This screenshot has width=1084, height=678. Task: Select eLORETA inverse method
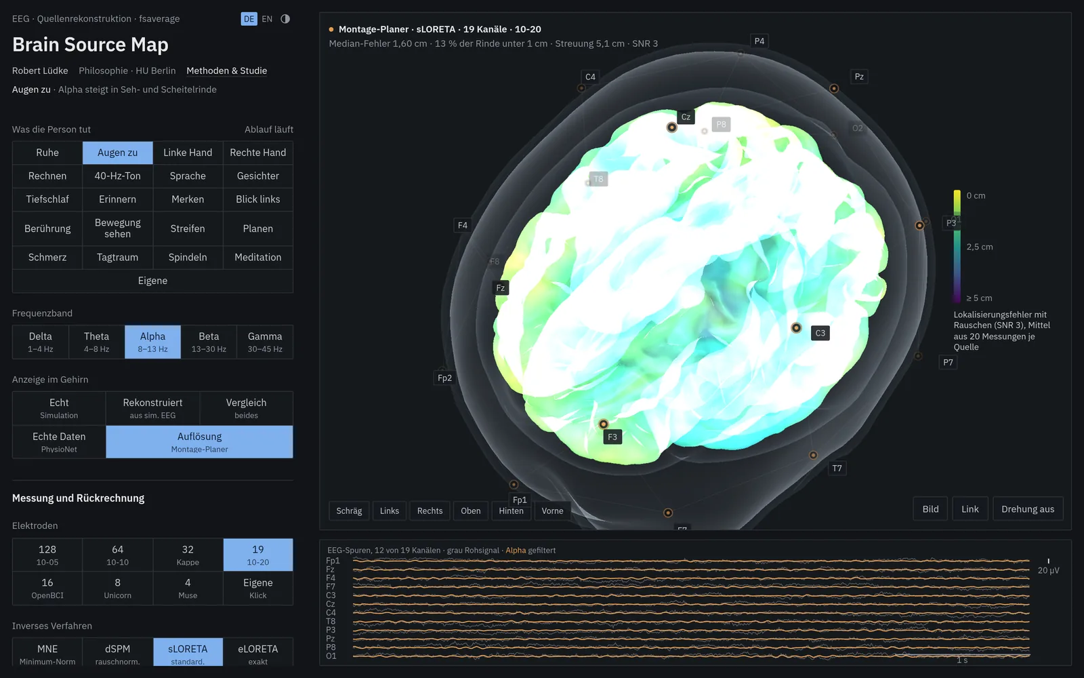coord(258,653)
